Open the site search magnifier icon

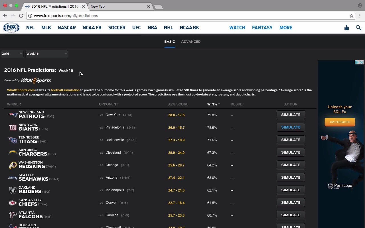pos(358,28)
